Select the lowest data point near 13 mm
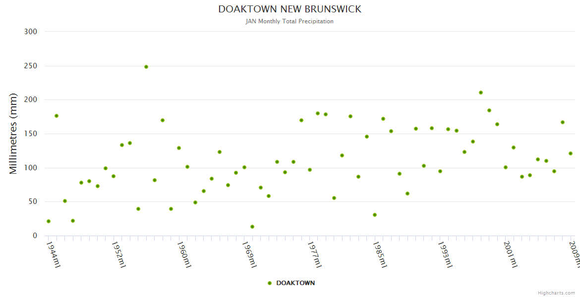Image resolution: width=580 pixels, height=297 pixels. [x=252, y=227]
